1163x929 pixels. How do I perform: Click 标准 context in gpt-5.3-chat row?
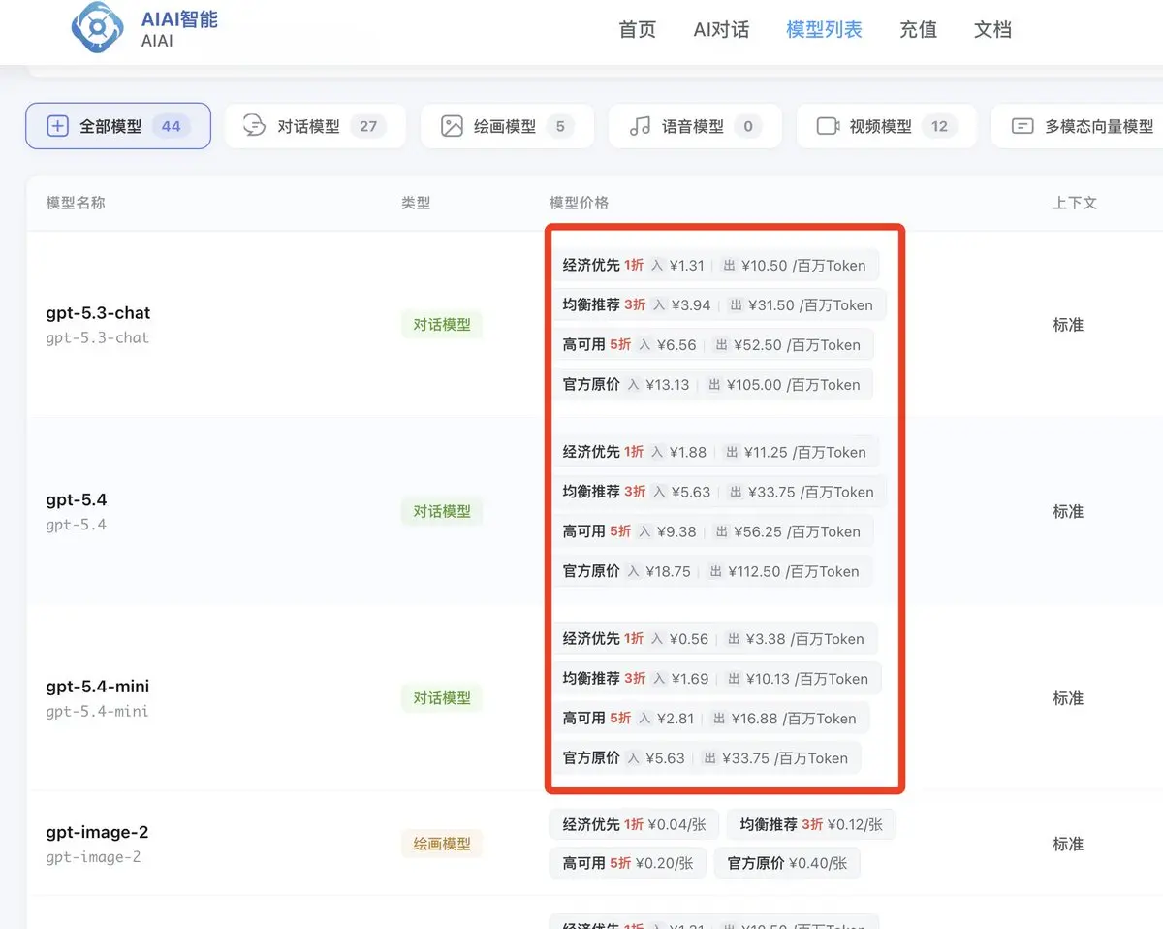click(x=1068, y=325)
